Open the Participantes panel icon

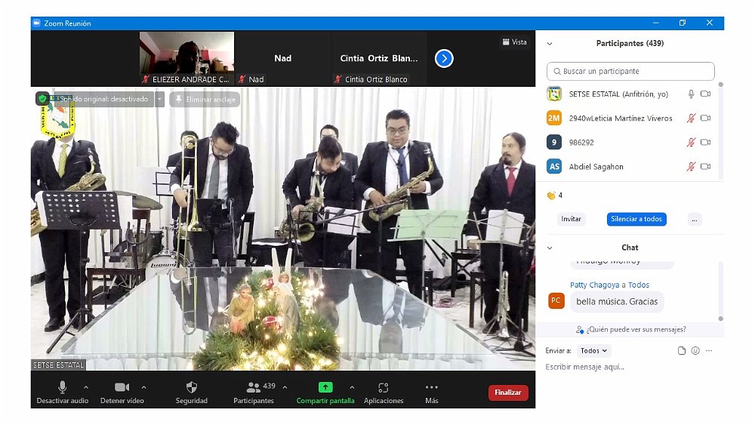[x=254, y=387]
